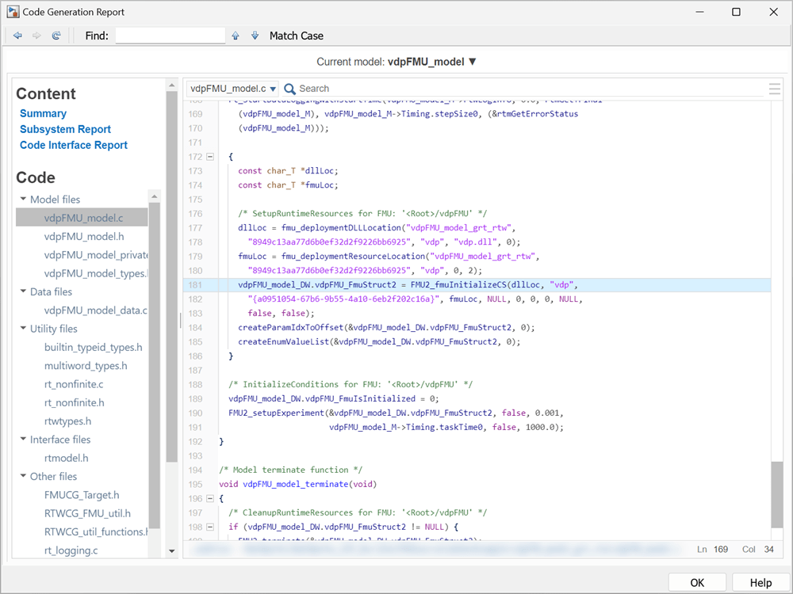Collapse code block at line 172

click(210, 157)
